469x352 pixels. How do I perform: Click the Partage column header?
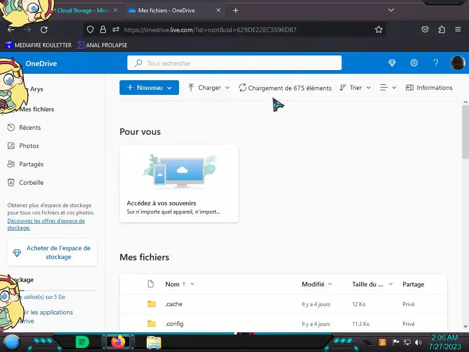413,284
